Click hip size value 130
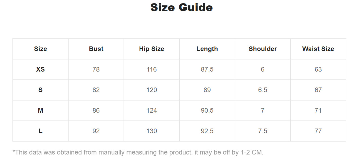The image size is (352, 158). 151,131
